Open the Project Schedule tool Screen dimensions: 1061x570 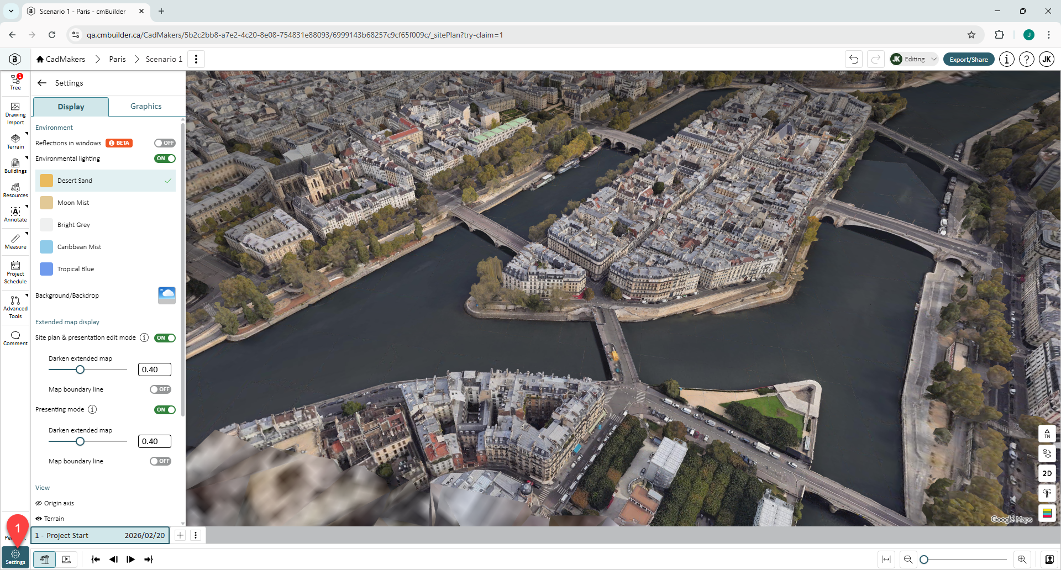pos(15,273)
